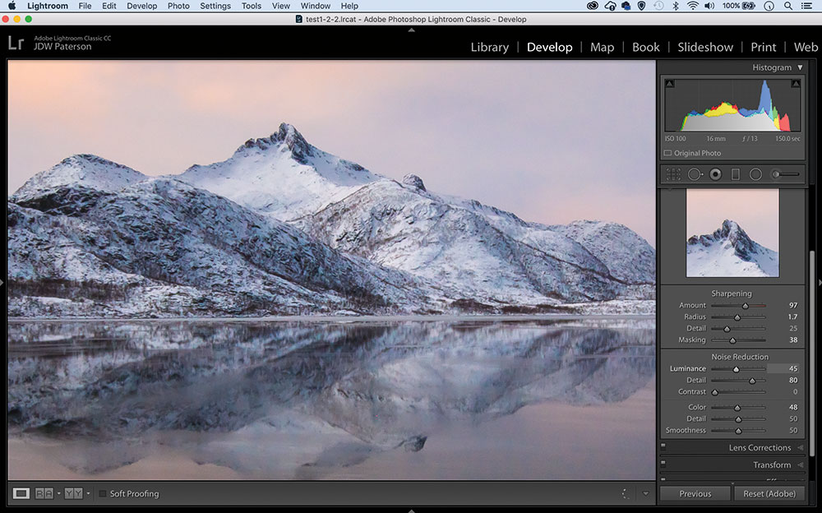The height and width of the screenshot is (513, 822).
Task: Click the Previous button
Action: click(695, 493)
